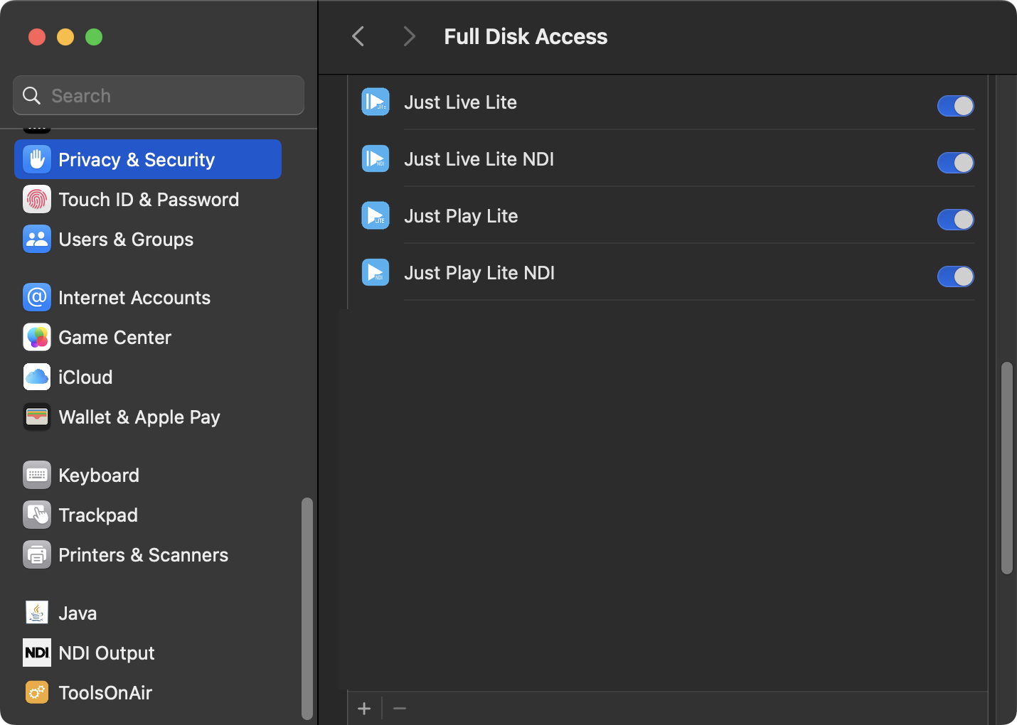Open Trackpad settings
The image size is (1017, 725).
click(148, 515)
